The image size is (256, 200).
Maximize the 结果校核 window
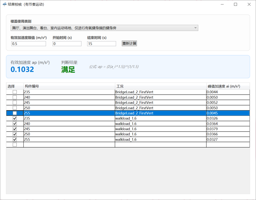235,4
